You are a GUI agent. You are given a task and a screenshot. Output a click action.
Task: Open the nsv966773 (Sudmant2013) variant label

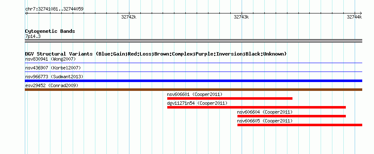pyautogui.click(x=54, y=77)
